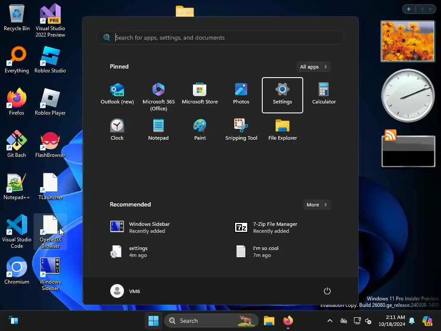Click the flower slideshow gadget thumbnail
This screenshot has height=331, width=441.
tap(408, 41)
